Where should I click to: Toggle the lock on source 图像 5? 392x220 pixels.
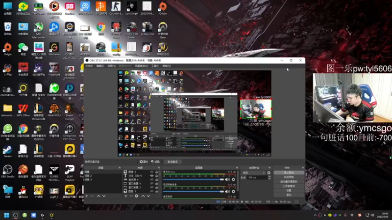156,172
